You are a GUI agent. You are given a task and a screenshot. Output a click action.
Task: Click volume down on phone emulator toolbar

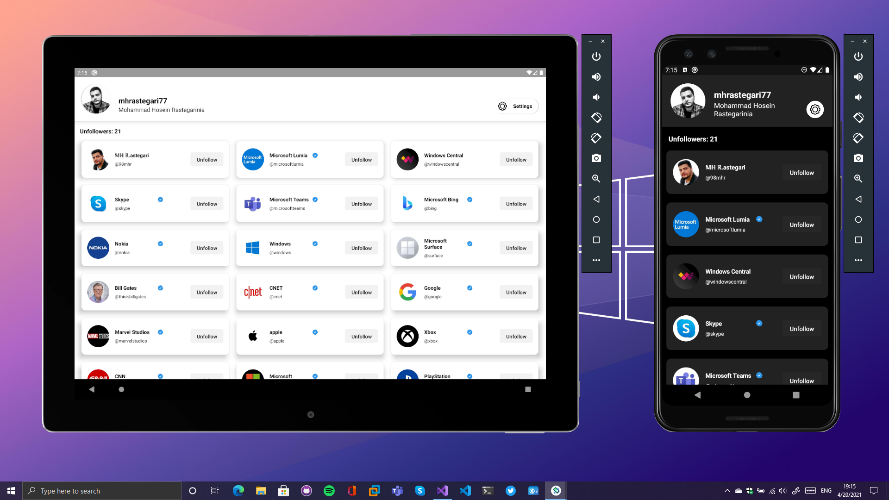(858, 97)
